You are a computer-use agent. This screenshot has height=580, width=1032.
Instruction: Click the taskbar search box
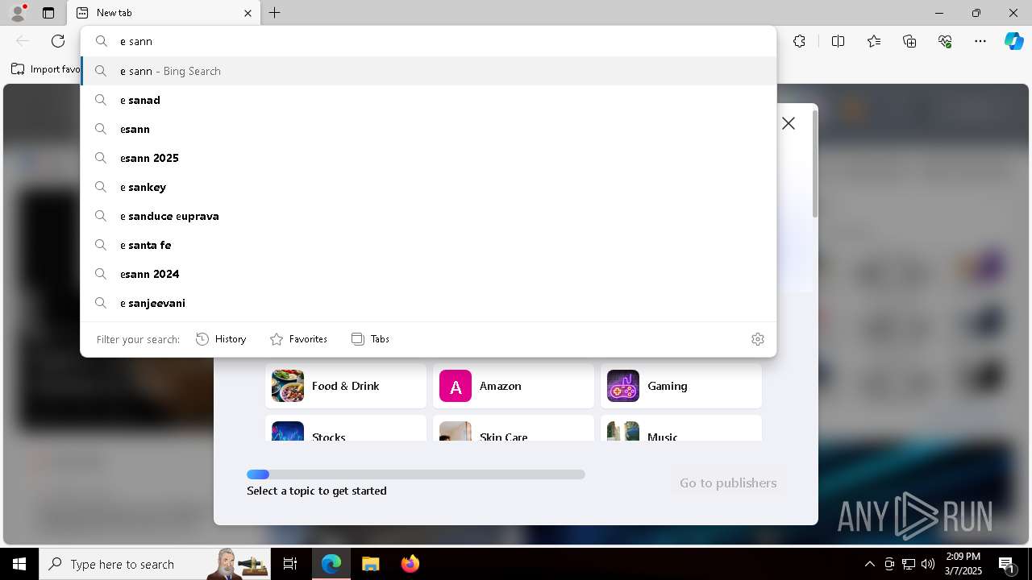tap(155, 564)
